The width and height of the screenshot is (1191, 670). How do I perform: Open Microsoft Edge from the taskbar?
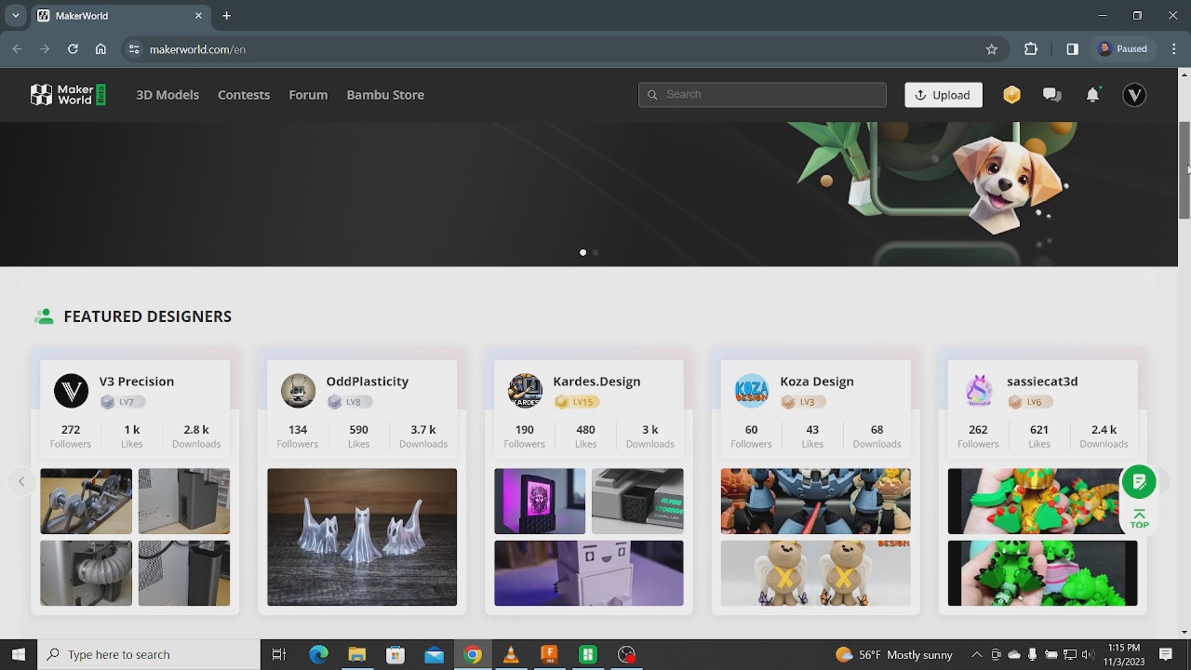pyautogui.click(x=318, y=655)
